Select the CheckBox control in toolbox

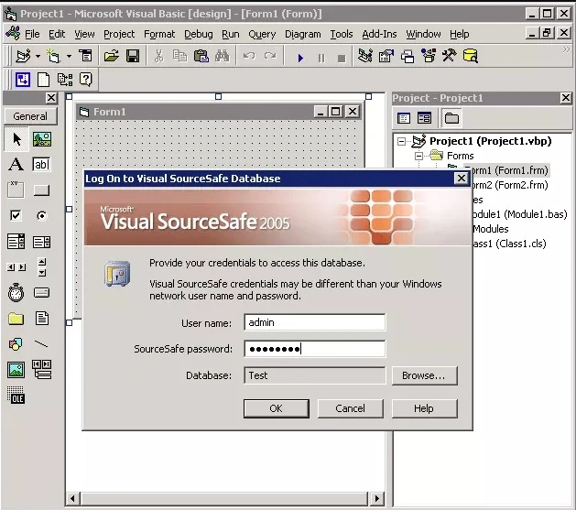point(16,215)
